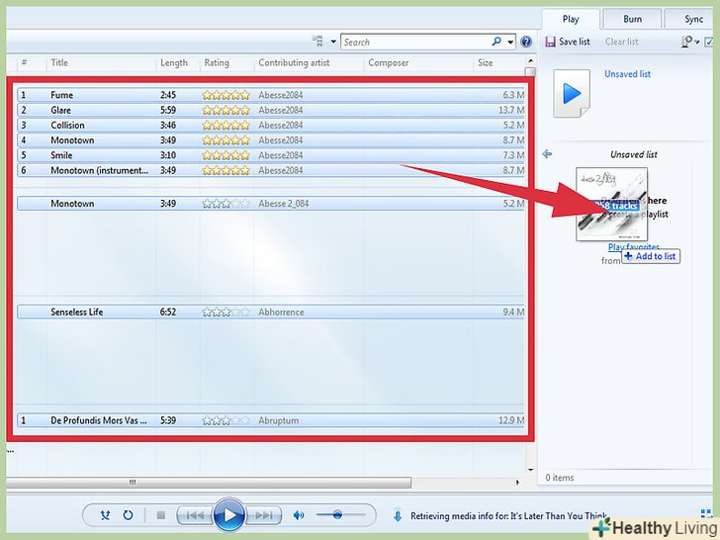
Task: Sort tracks by the Rating column header
Action: [217, 63]
